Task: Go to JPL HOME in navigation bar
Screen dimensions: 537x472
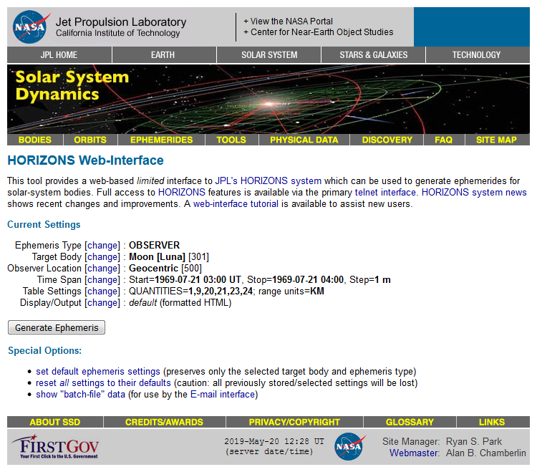Action: [x=59, y=55]
